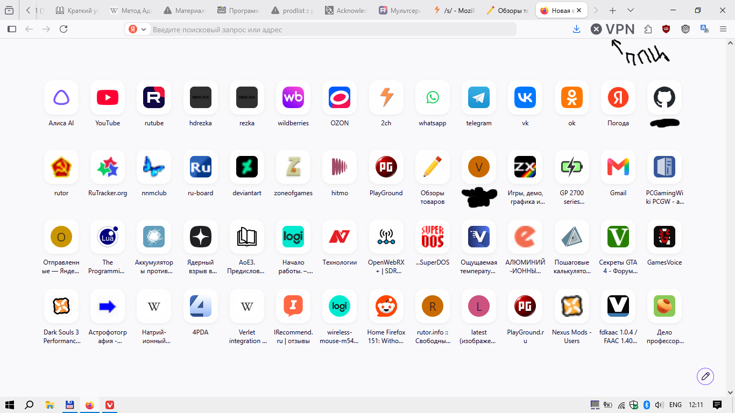
Task: Open the Firefox application menu
Action: point(723,29)
